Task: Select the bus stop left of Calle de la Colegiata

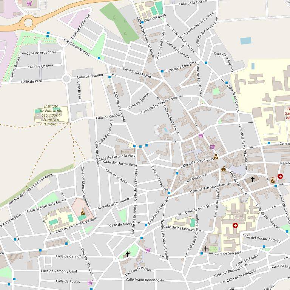Action: (x=162, y=71)
